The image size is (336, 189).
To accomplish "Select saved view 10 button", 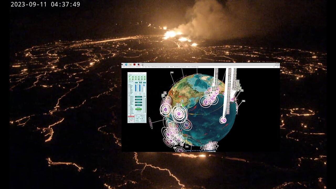I will (x=139, y=79).
